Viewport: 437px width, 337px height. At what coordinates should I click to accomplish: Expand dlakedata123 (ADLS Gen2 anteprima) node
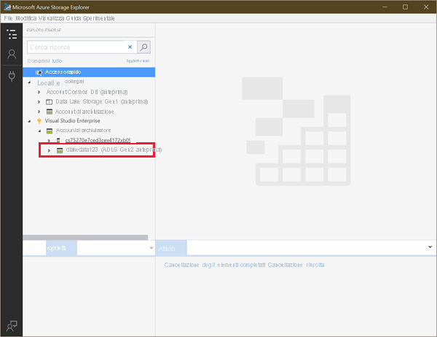point(49,150)
